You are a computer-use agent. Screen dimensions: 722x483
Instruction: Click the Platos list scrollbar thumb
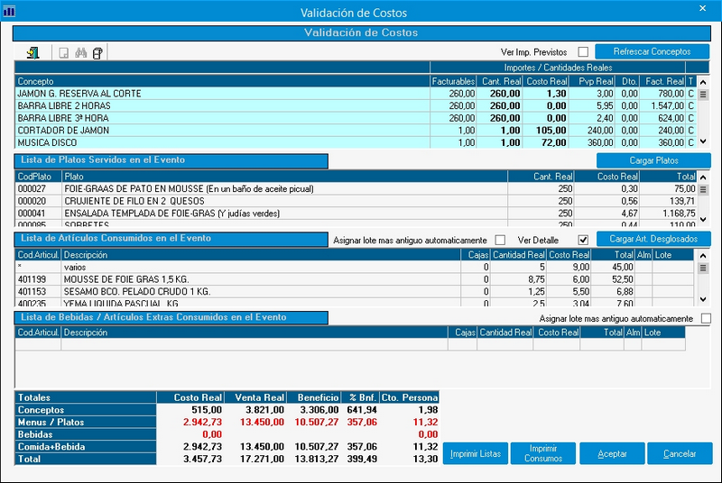tap(703, 189)
